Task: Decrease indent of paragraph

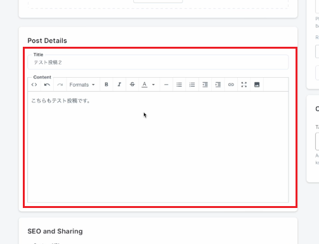Action: pos(205,85)
